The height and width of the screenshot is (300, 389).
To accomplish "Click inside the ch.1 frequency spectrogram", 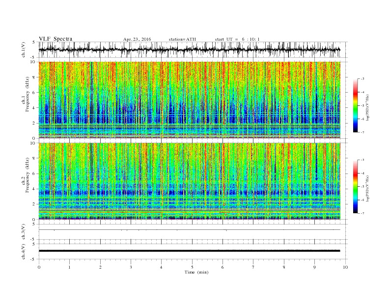I will 189,100.
